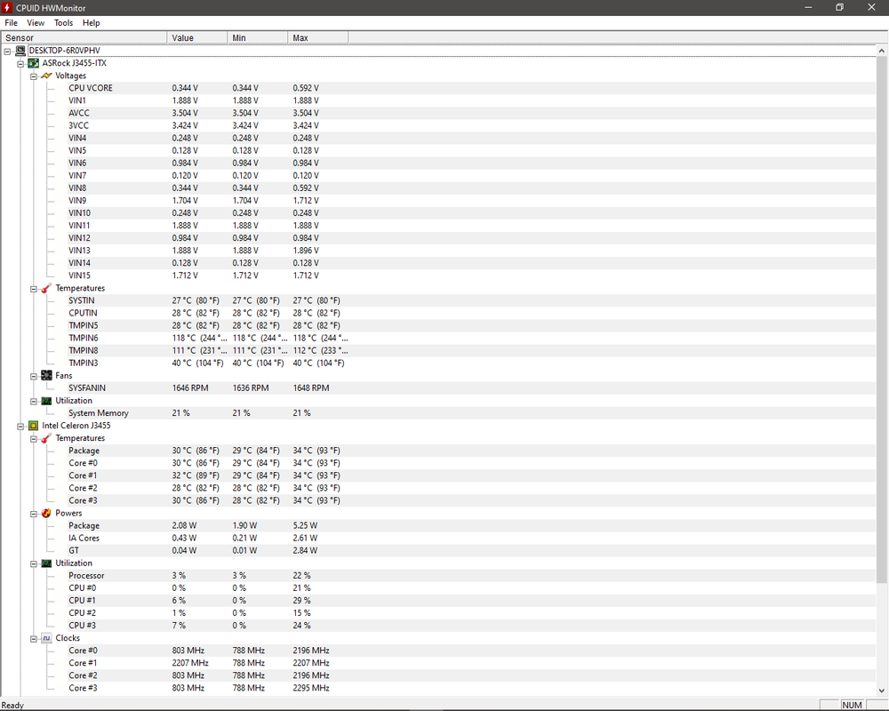Image resolution: width=889 pixels, height=711 pixels.
Task: Click the Max column header
Action: click(x=318, y=37)
